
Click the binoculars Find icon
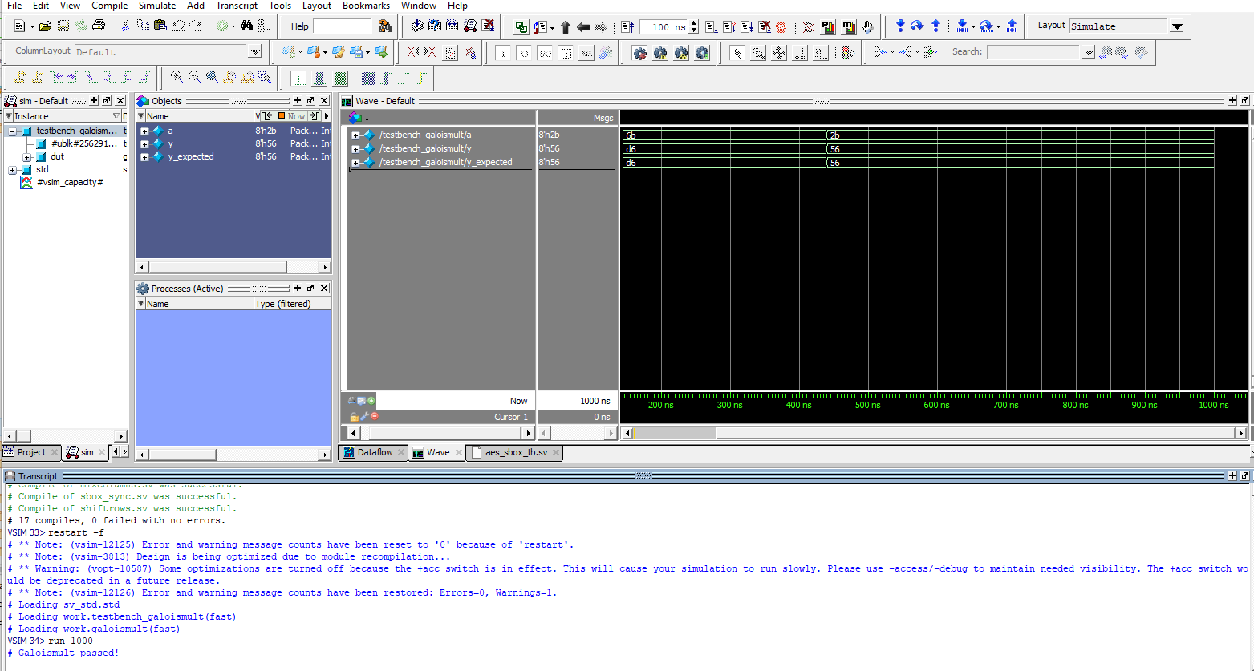[246, 26]
